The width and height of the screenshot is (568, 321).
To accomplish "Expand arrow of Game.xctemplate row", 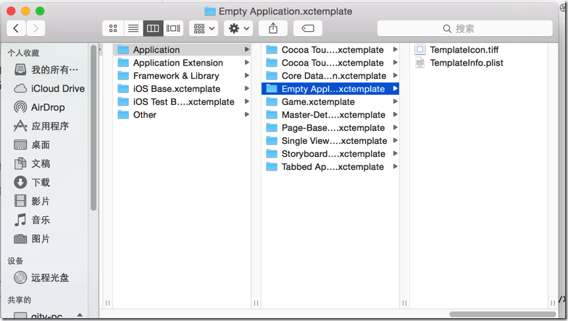I will point(396,101).
